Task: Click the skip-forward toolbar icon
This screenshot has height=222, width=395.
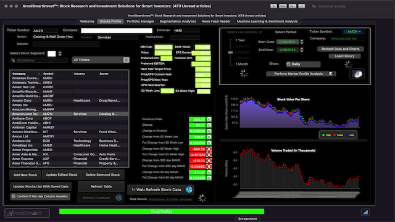Action: [283, 6]
